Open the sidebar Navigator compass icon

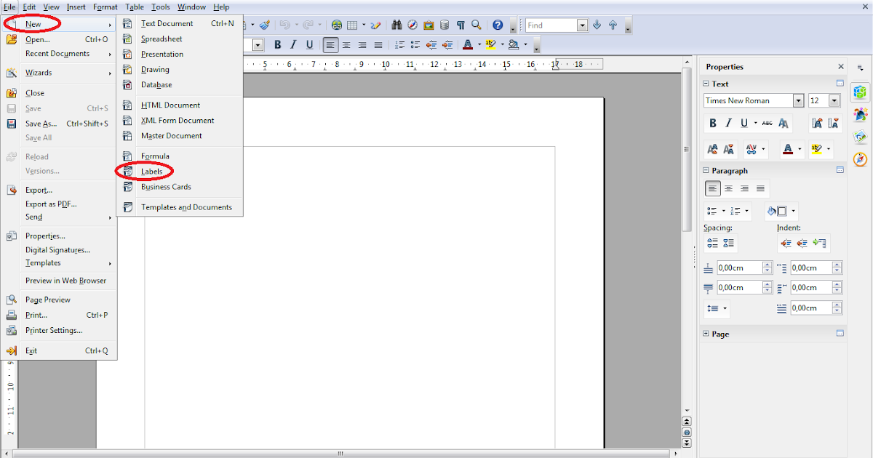coord(861,159)
